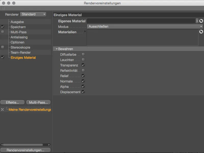Select Optionen in settings list

pos(17,42)
